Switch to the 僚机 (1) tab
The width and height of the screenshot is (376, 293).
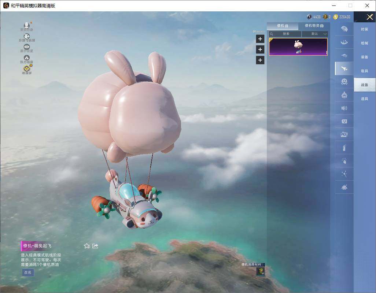(x=283, y=26)
